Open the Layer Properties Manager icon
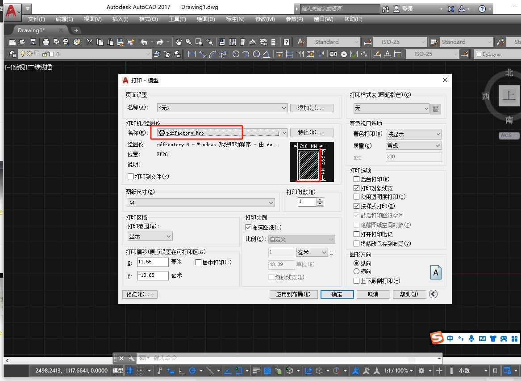This screenshot has height=381, width=521. (x=13, y=54)
